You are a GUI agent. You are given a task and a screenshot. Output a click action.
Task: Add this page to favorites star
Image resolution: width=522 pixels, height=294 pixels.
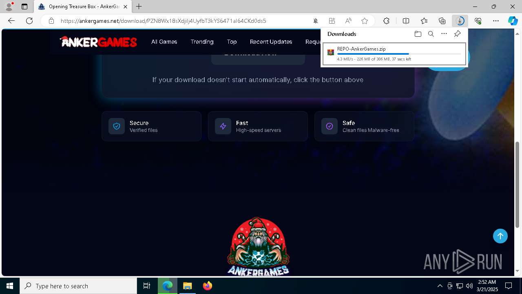tap(365, 21)
